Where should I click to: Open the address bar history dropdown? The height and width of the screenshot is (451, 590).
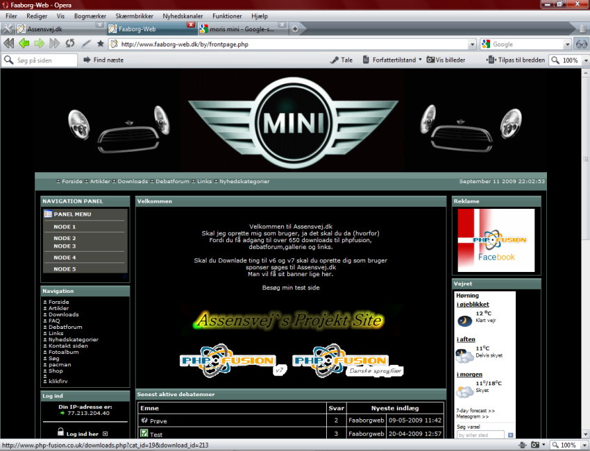coord(472,44)
